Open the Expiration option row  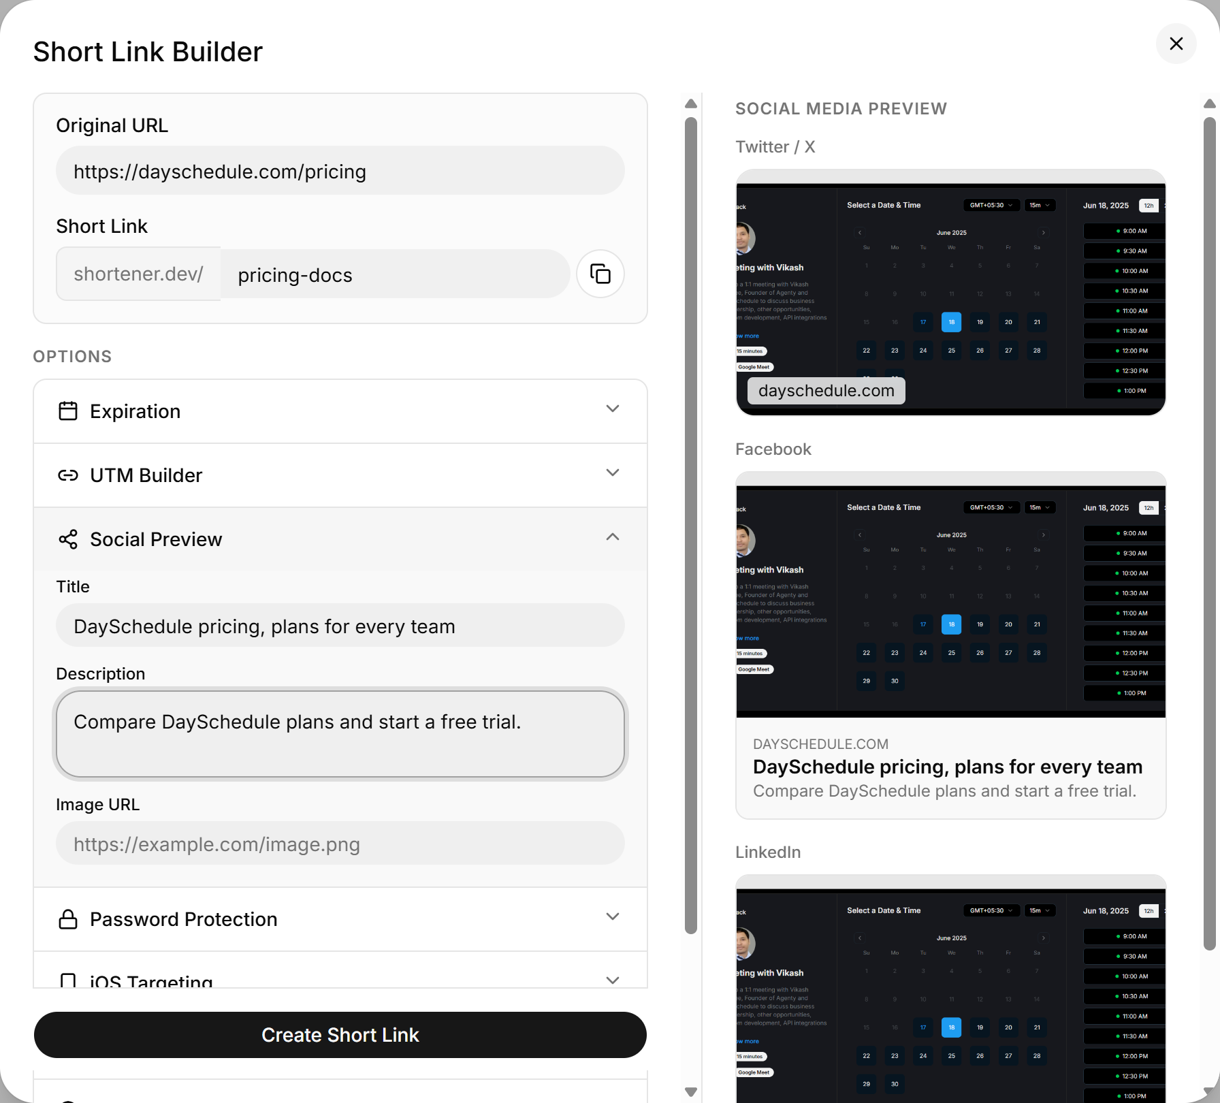tap(340, 411)
